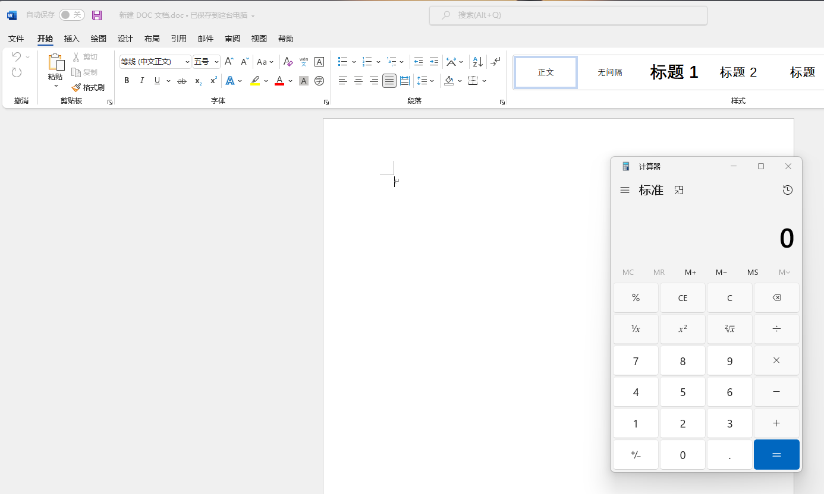
Task: Toggle the AutoSave (自动保存) switch
Action: tap(71, 15)
